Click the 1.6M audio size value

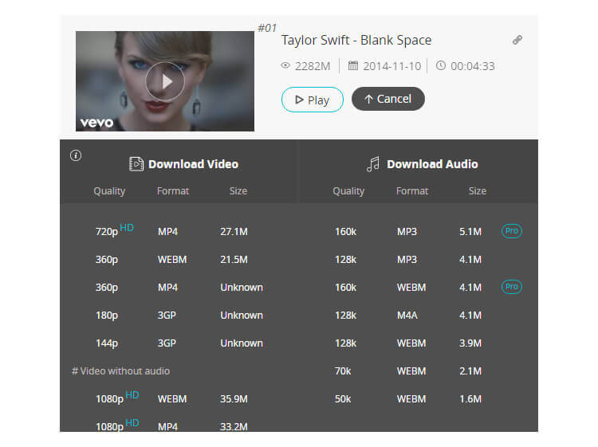click(470, 399)
